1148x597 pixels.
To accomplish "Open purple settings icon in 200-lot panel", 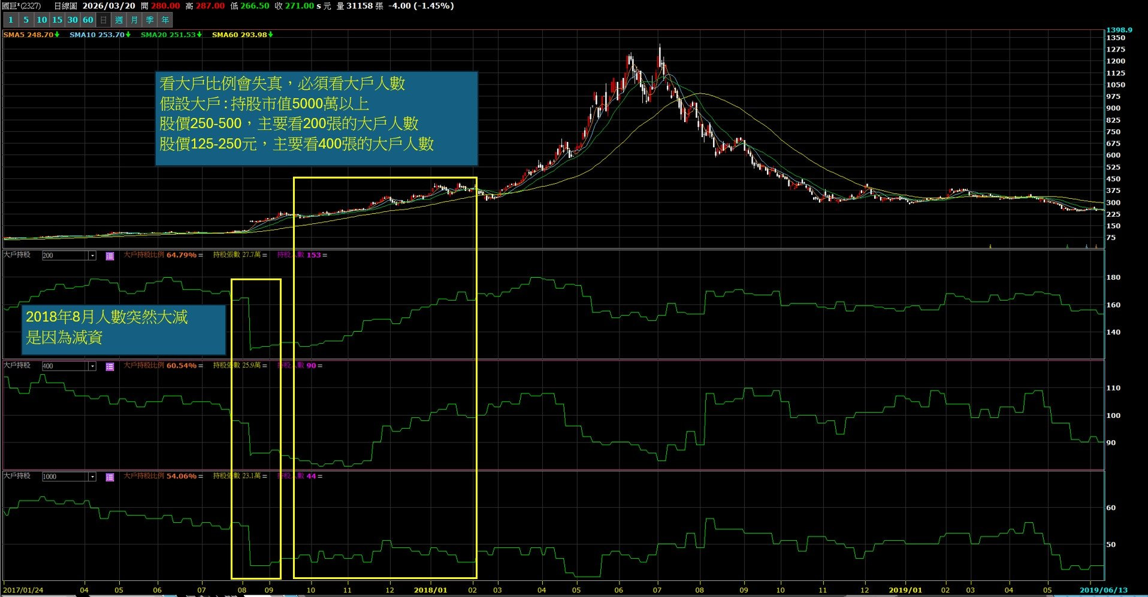I will click(x=110, y=256).
